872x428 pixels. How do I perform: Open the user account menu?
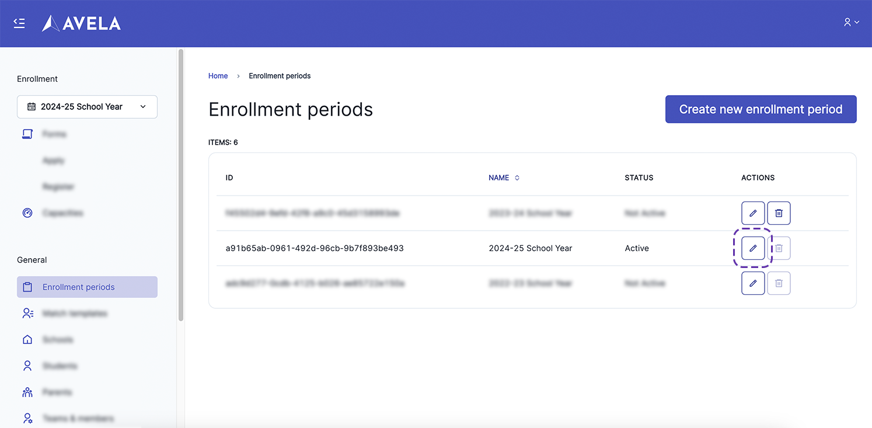(851, 22)
